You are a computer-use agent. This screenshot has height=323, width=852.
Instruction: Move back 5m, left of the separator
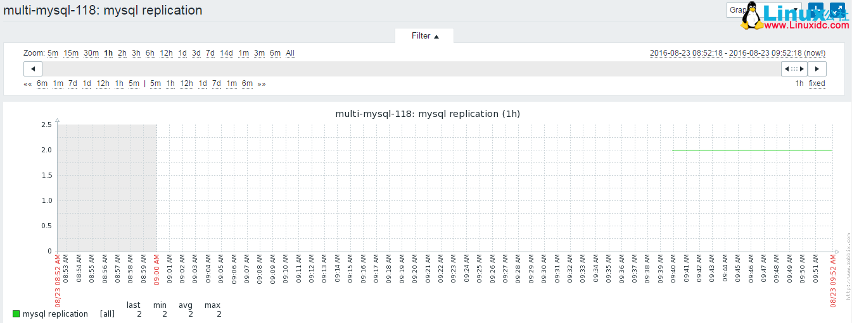[x=134, y=83]
